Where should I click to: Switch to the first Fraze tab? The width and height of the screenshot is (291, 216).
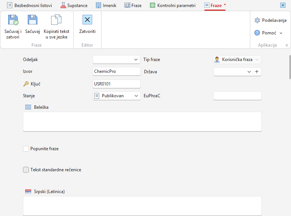pos(133,6)
